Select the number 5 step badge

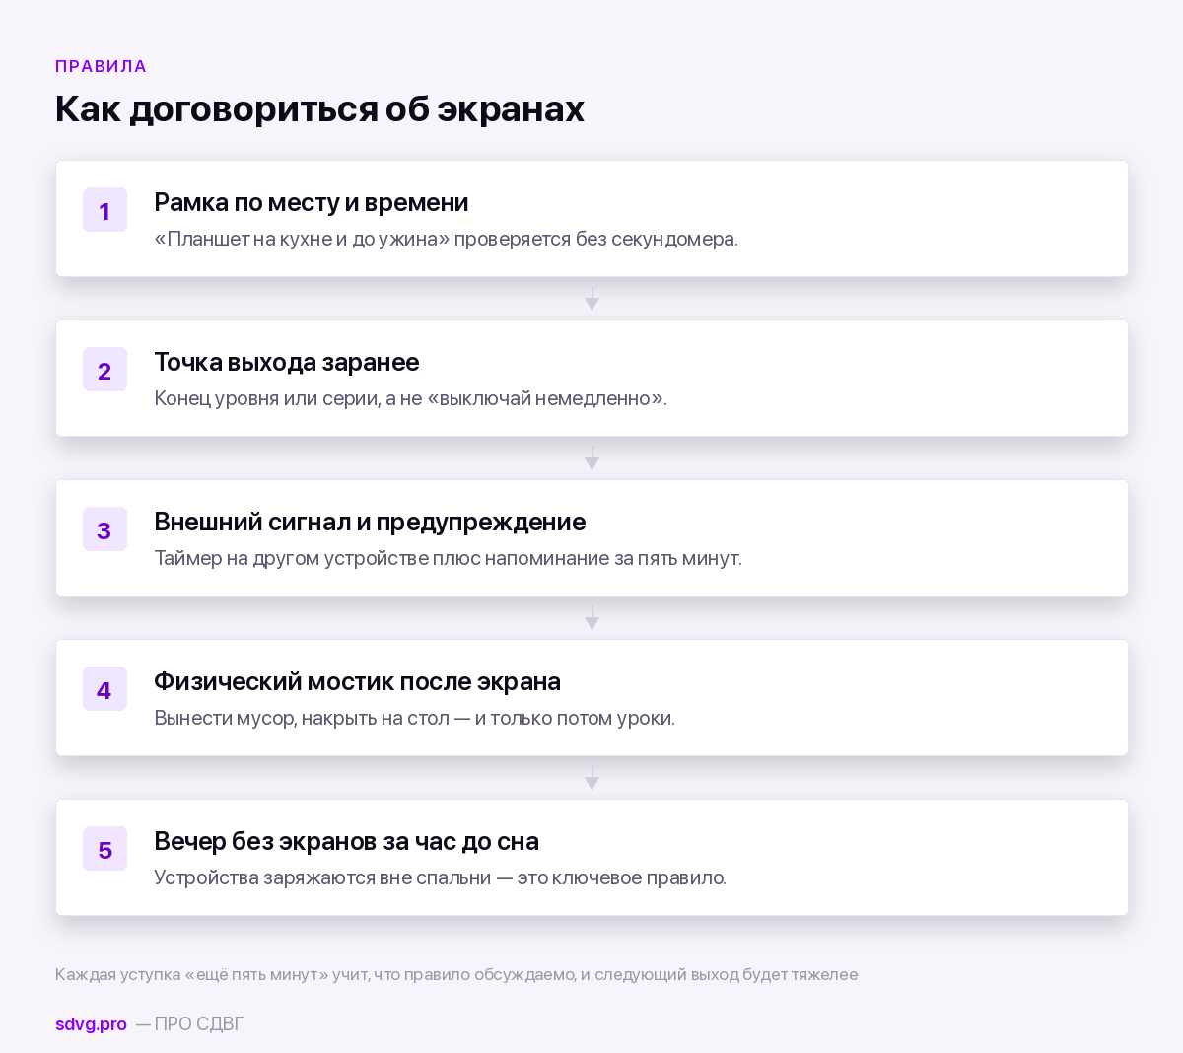pyautogui.click(x=104, y=849)
